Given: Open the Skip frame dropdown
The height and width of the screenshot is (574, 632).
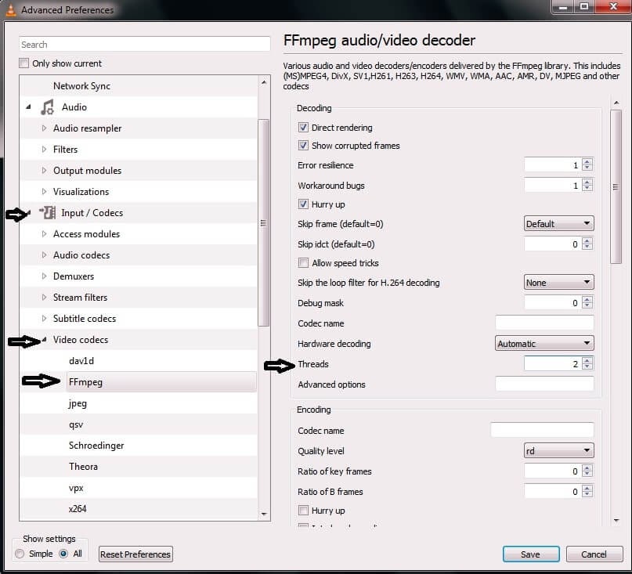Looking at the screenshot, I should pos(558,223).
